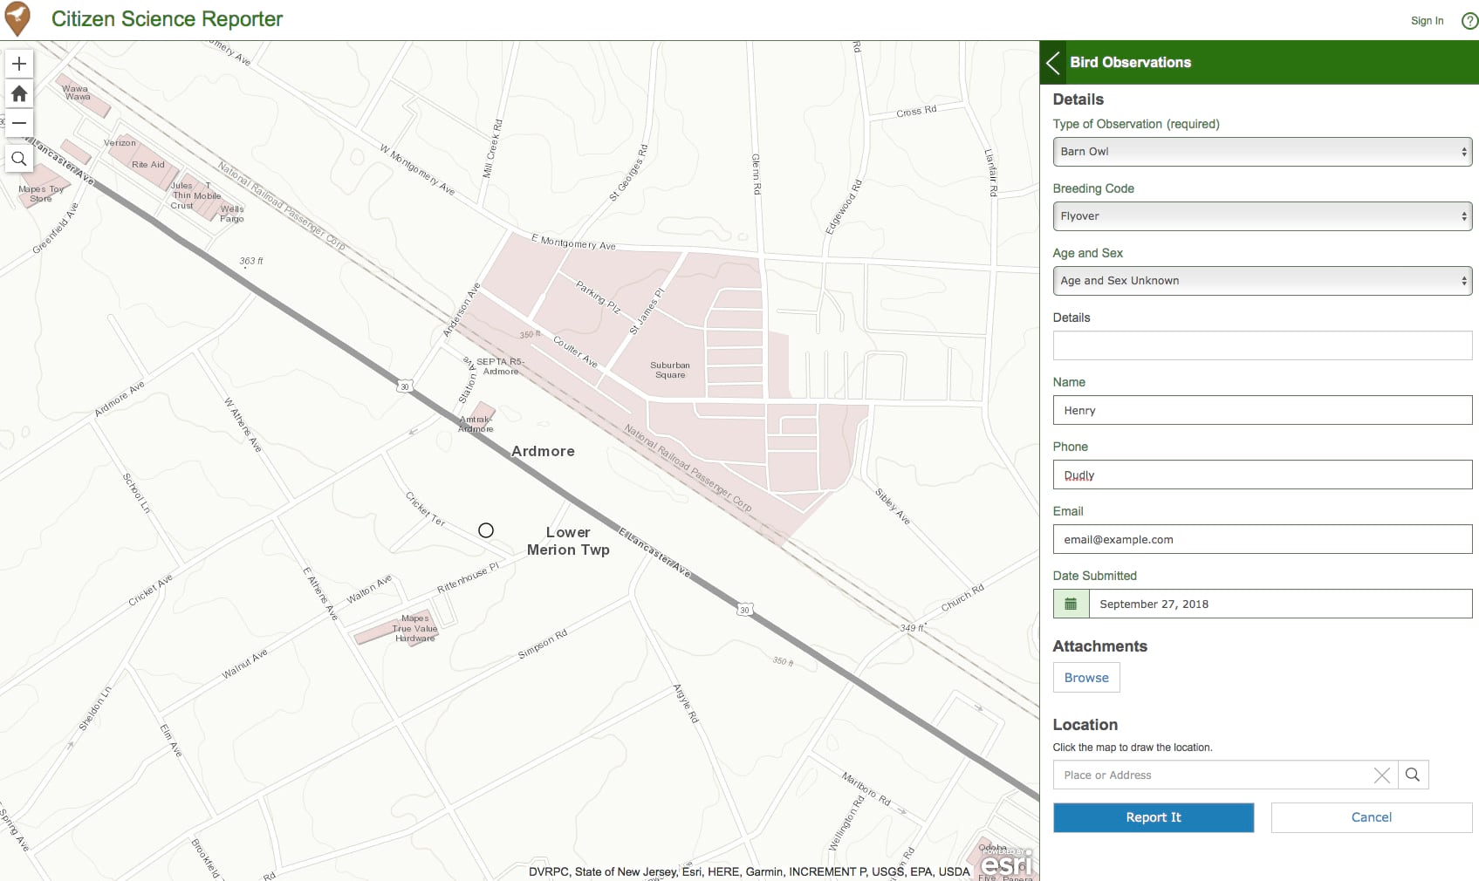Click Wawa label on map

76,92
